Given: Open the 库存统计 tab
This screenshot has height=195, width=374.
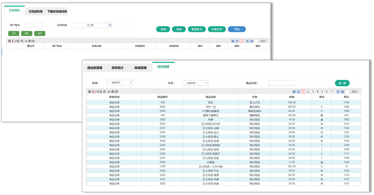Looking at the screenshot, I should [117, 68].
